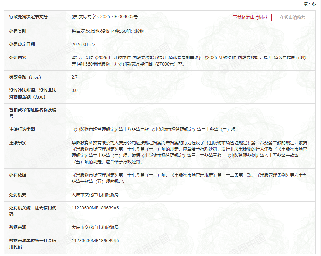
Task: Click the 第 1 条 record counter
Action: click(x=310, y=4)
